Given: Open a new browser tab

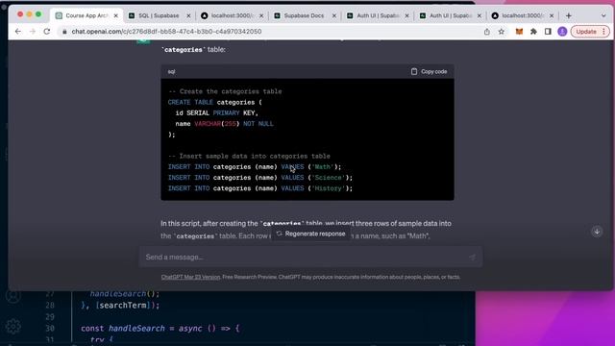Looking at the screenshot, I should [568, 15].
